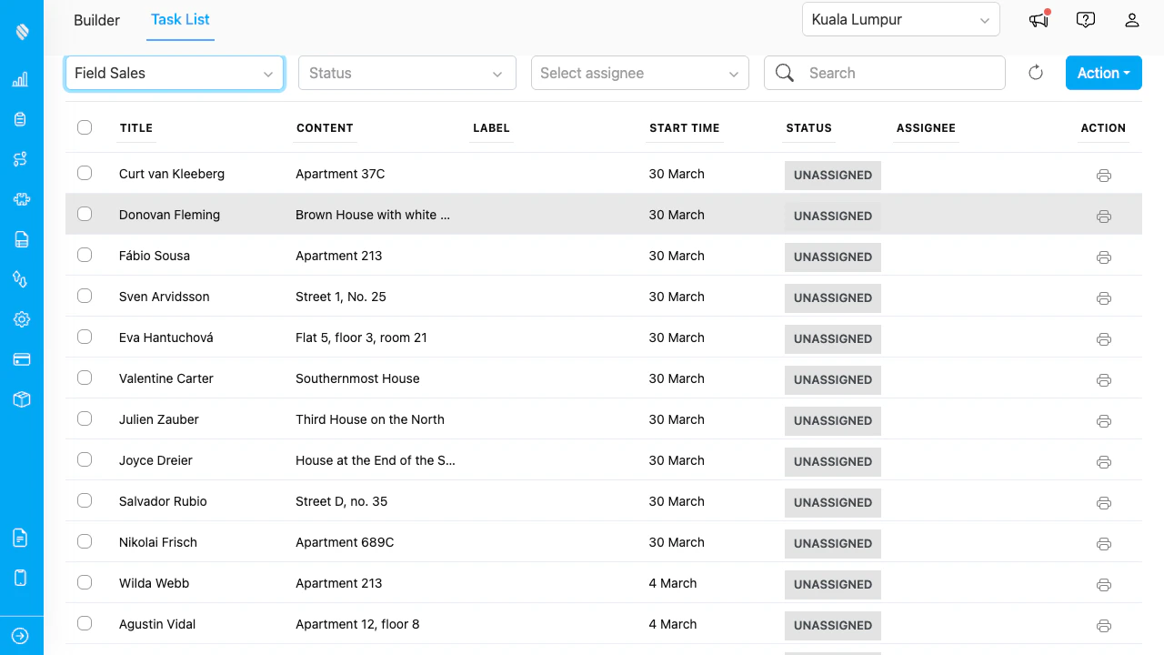Select the routing path icon in the sidebar
Viewport: 1164px width, 655px height.
tap(20, 158)
